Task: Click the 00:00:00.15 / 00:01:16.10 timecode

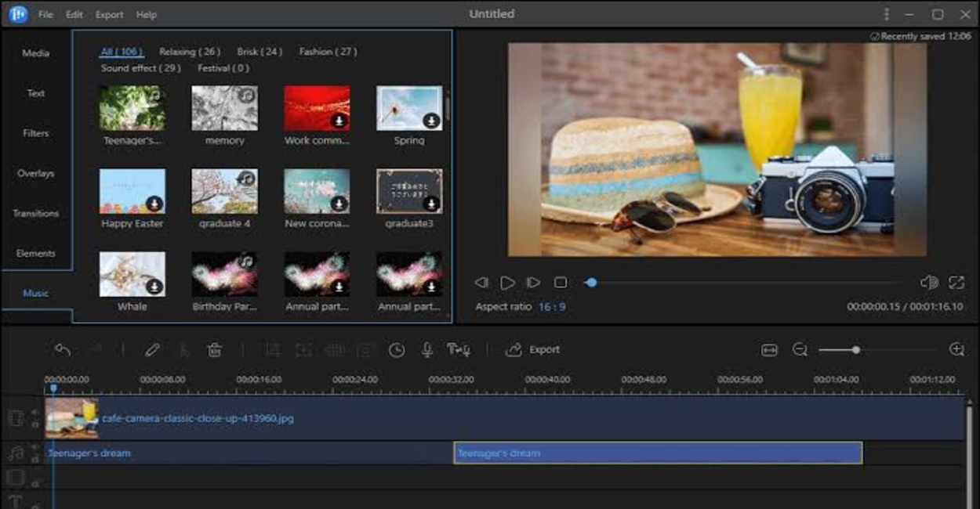Action: [905, 307]
